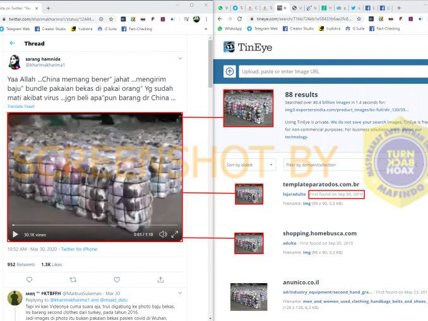
Task: View the 952 Retweets list
Action: [21, 264]
